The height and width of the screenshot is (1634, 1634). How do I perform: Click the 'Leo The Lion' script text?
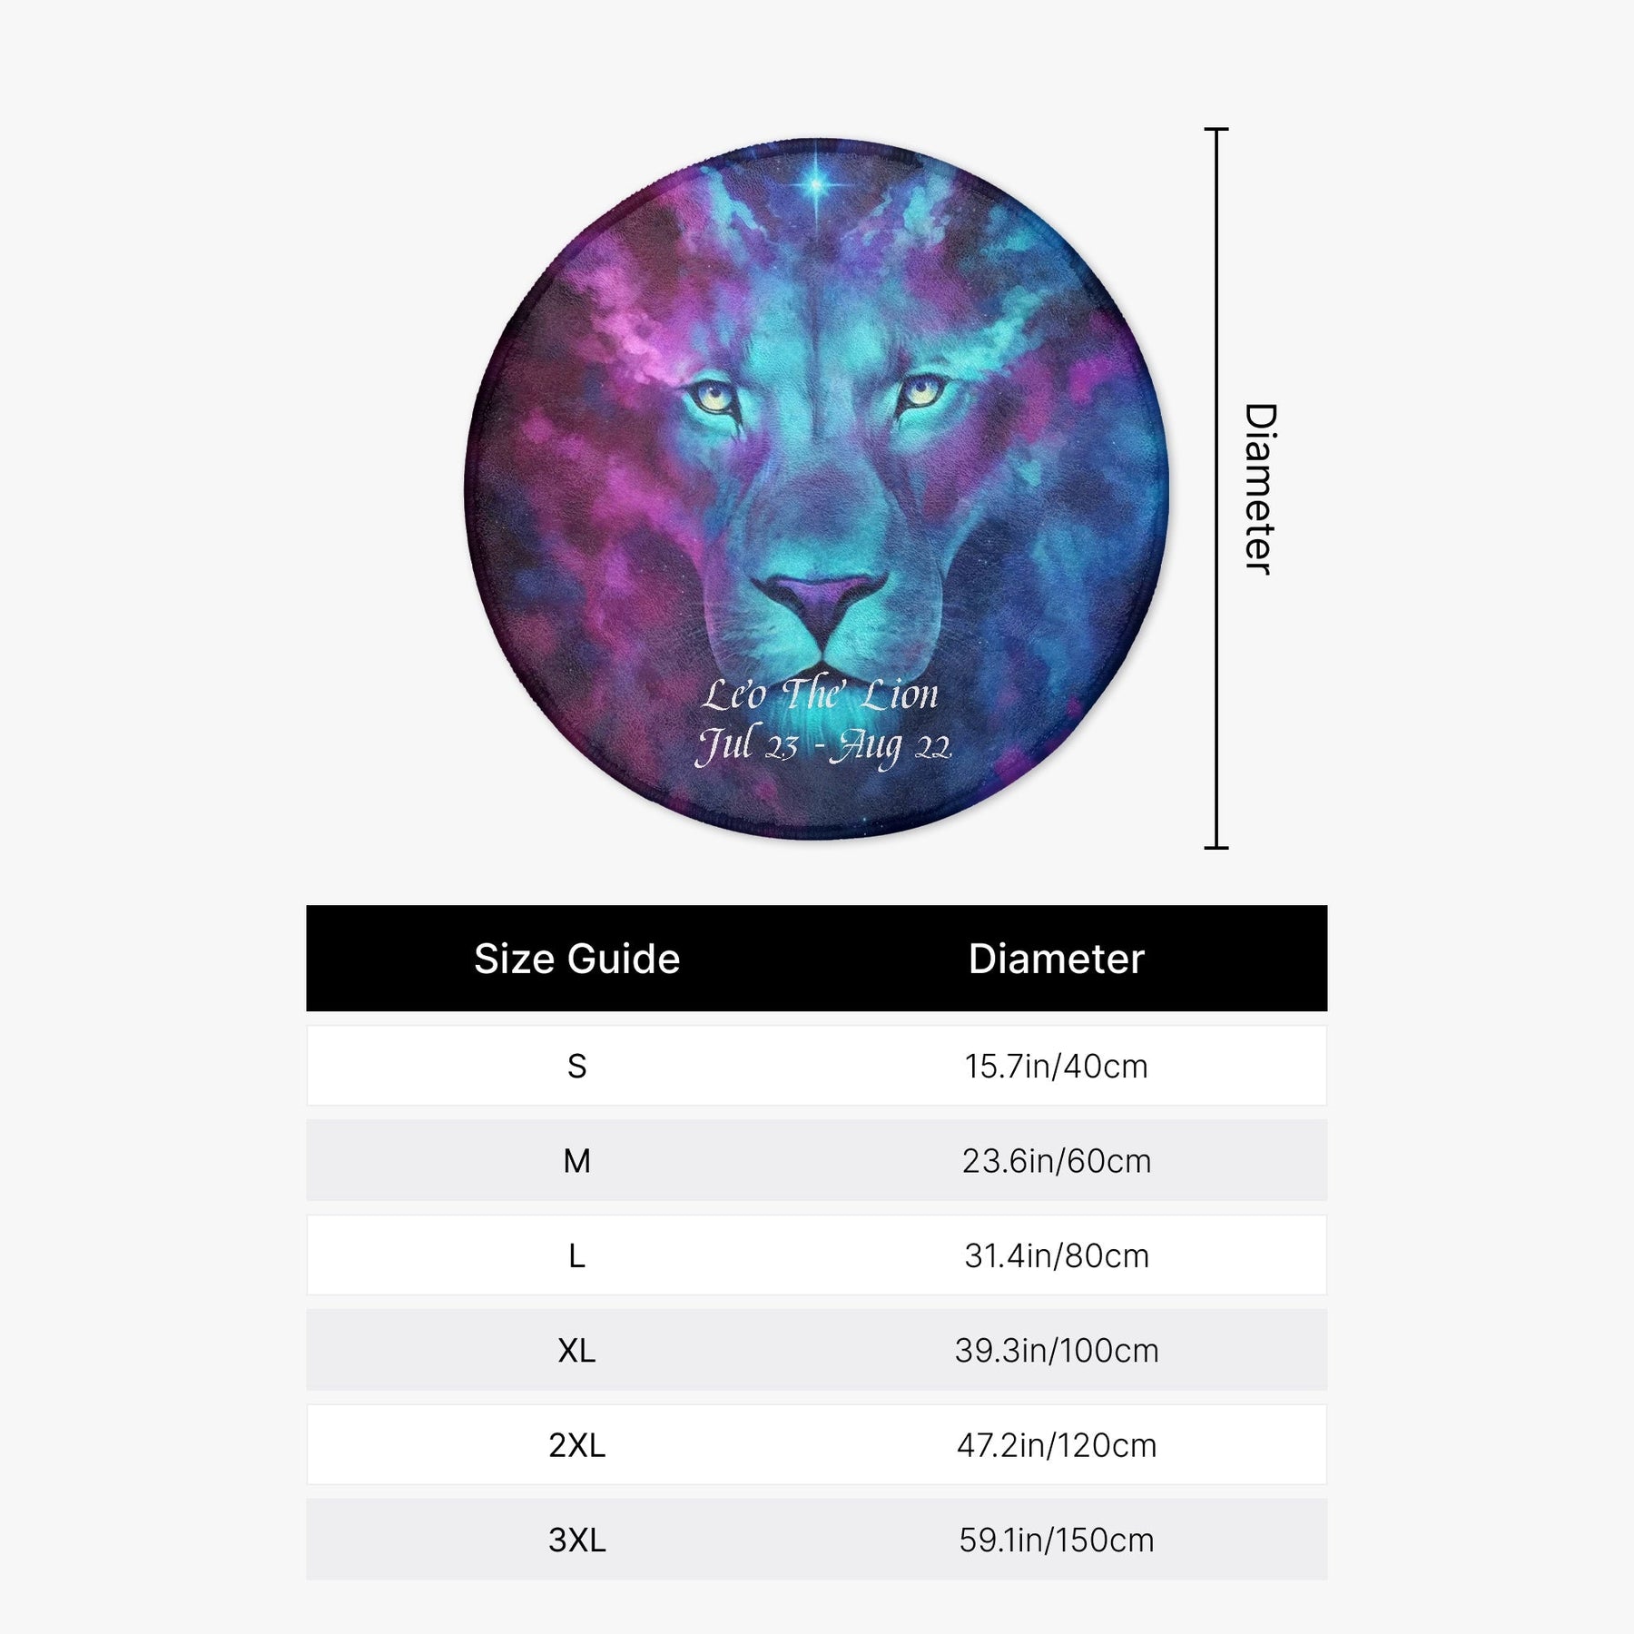tap(821, 695)
